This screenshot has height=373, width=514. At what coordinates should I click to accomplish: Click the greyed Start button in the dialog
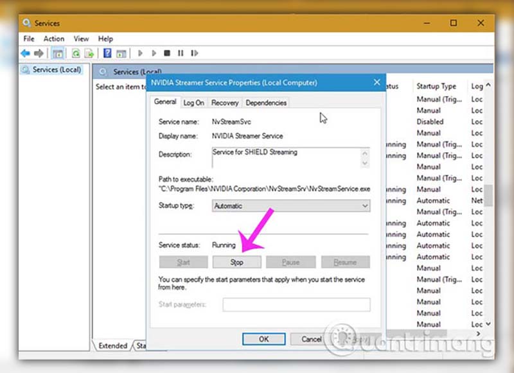(184, 262)
